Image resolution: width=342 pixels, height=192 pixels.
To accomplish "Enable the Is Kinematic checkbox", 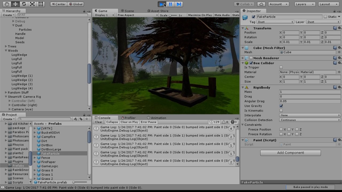I will pyautogui.click(x=281, y=111).
